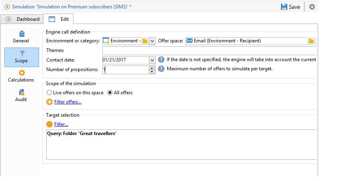Select the All offers radio button
340x181 pixels.
(x=110, y=93)
